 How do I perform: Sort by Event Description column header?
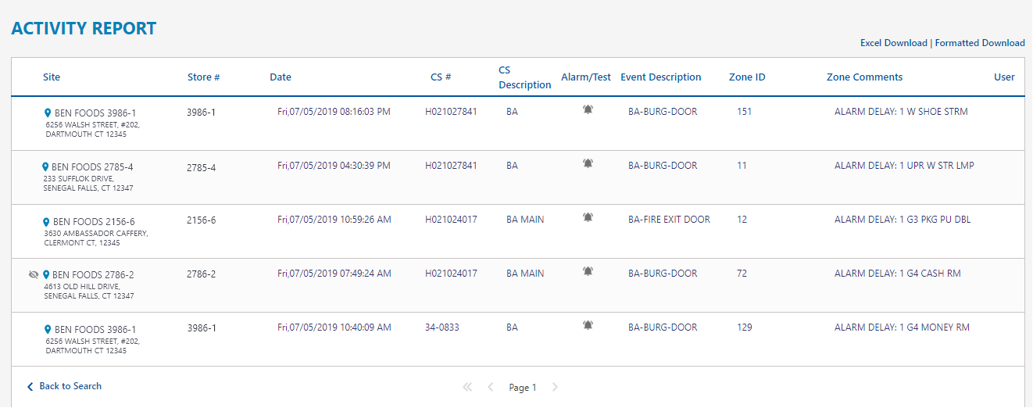[x=660, y=77]
